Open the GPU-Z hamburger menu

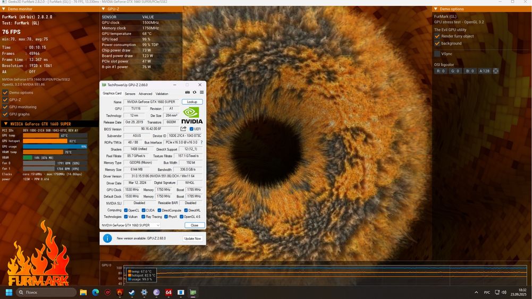tap(201, 92)
